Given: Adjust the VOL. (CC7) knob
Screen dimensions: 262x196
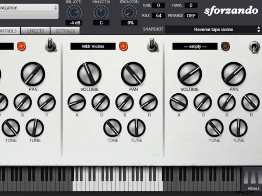Looking at the screenshot, I should point(74,12).
